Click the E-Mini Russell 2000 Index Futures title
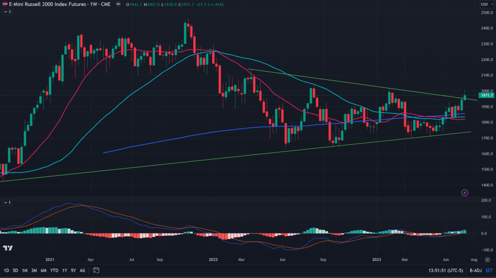 [x=56, y=4]
